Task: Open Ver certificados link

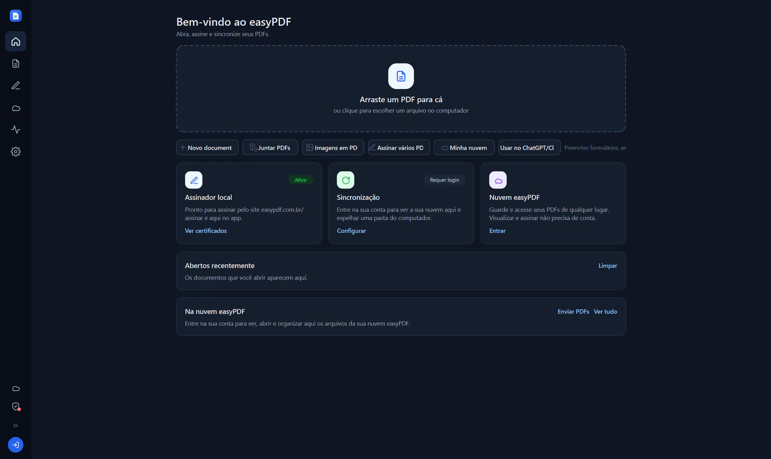Action: point(206,231)
